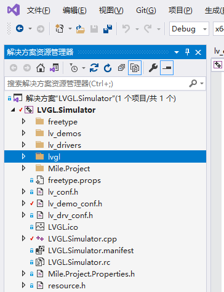Open properties via the wrench icon
Viewport: 224px width, 292px height.
coord(153,68)
